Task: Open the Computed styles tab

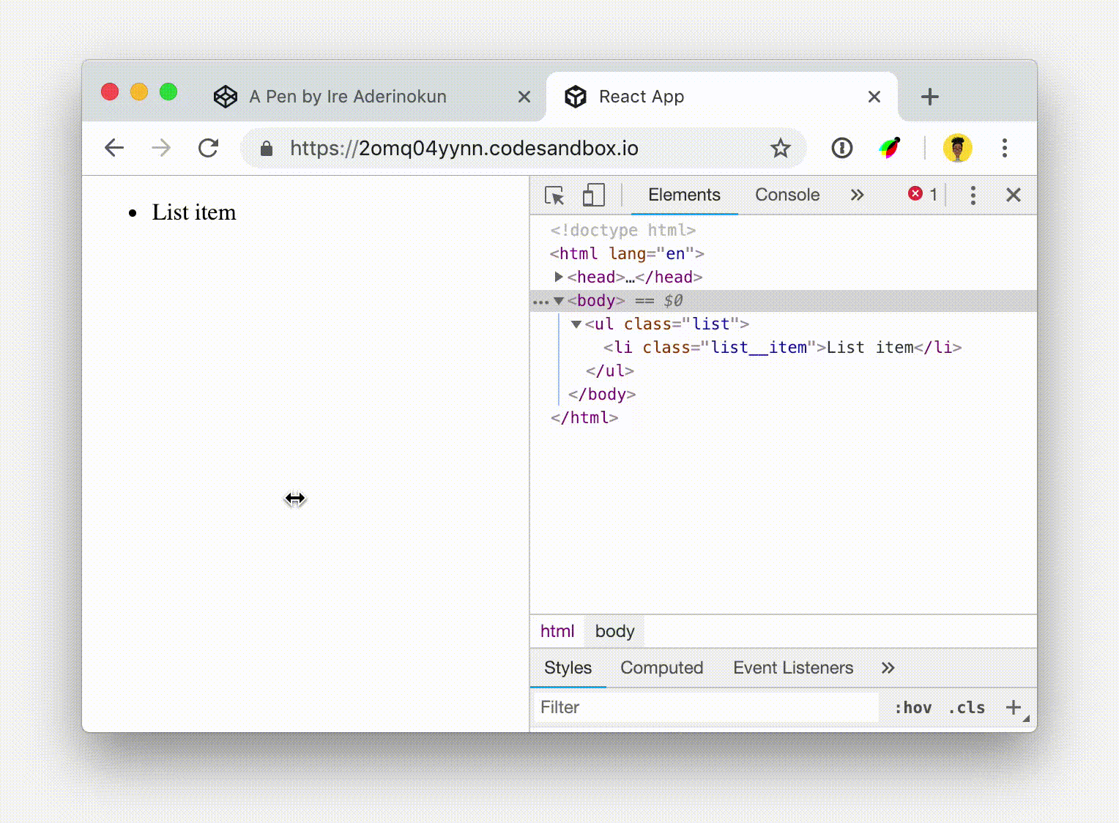Action: (x=661, y=668)
